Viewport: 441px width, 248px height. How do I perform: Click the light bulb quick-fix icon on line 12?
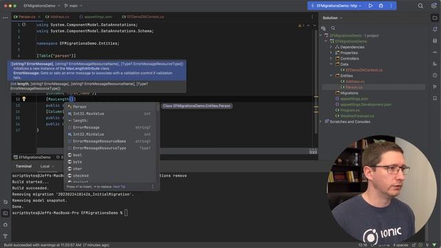click(24, 99)
